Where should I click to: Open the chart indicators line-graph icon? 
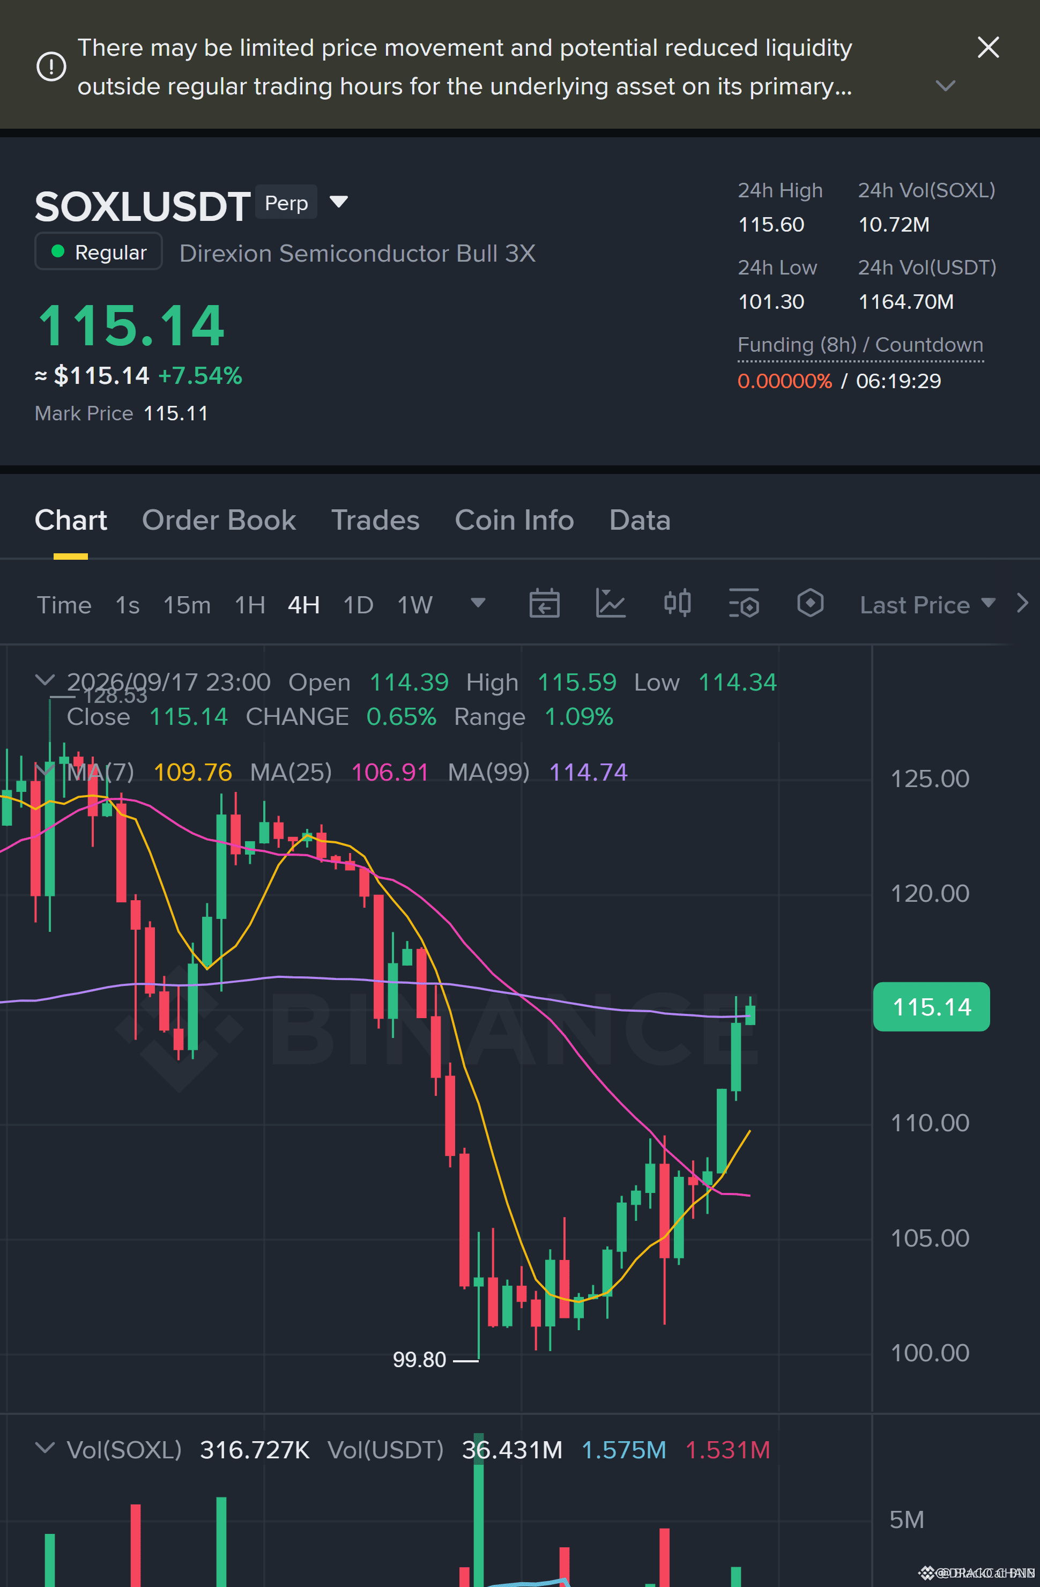pyautogui.click(x=610, y=604)
